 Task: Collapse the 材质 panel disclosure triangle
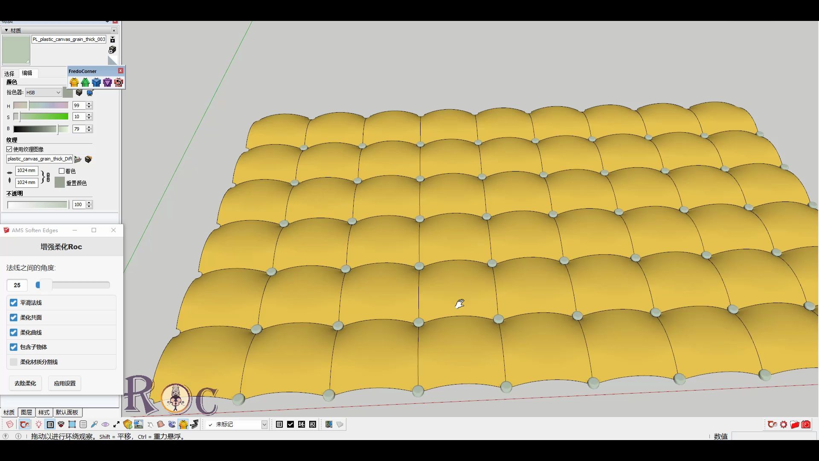pos(6,30)
